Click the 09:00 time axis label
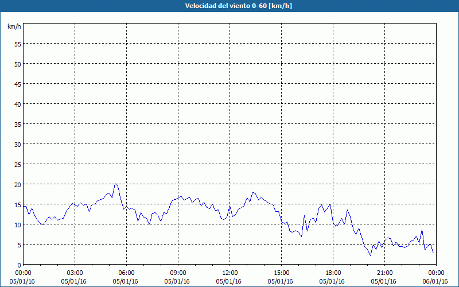This screenshot has height=287, width=459. 178,273
